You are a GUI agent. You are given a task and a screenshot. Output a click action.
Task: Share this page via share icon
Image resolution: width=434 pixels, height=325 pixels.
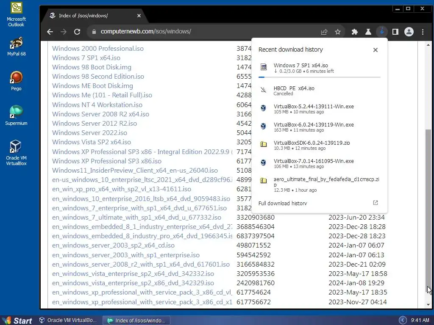(324, 32)
